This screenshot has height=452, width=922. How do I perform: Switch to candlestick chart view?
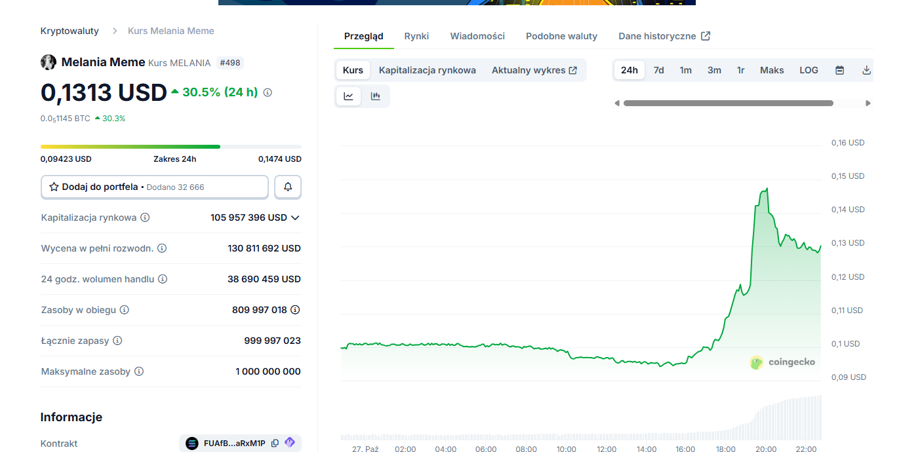375,96
